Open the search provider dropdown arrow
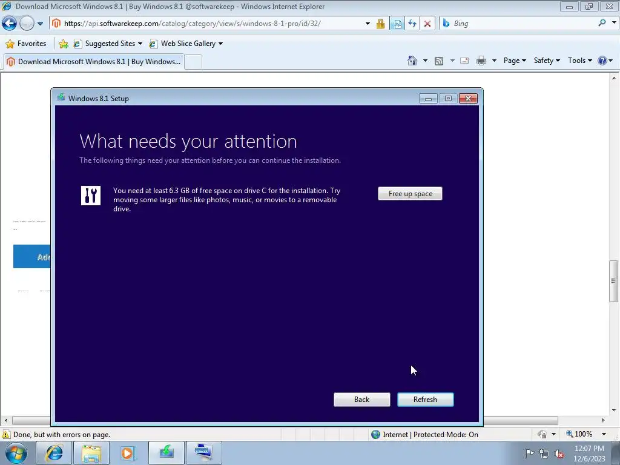Viewport: 620px width, 465px height. [x=614, y=24]
